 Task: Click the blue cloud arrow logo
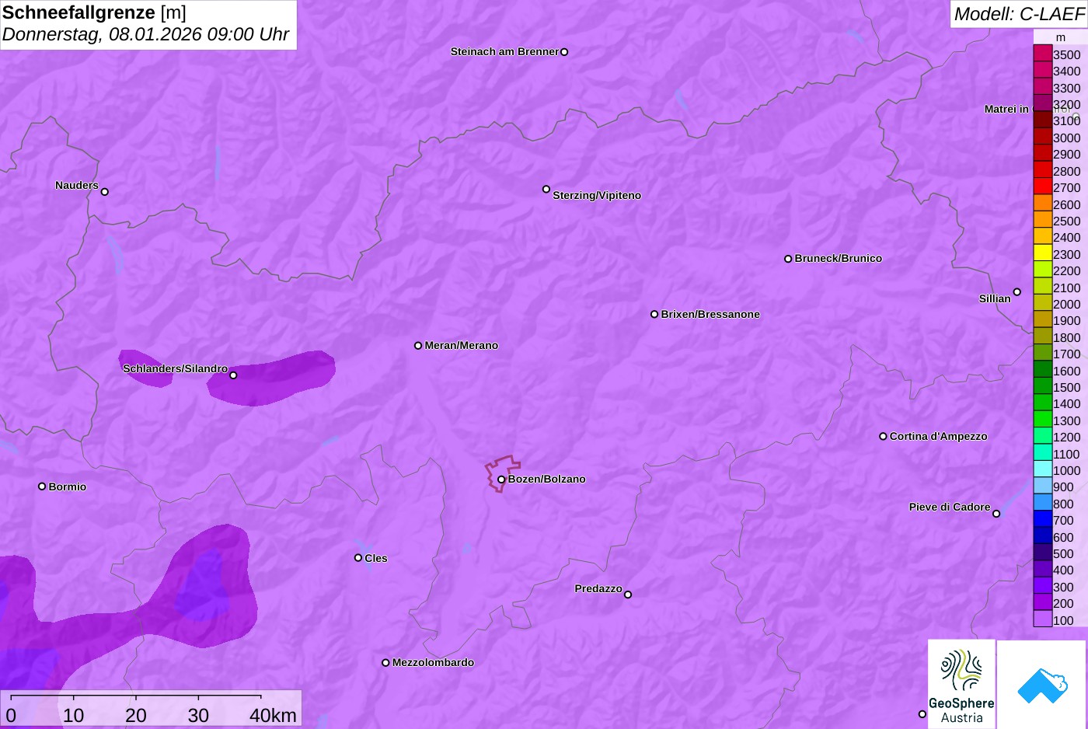point(1042,684)
